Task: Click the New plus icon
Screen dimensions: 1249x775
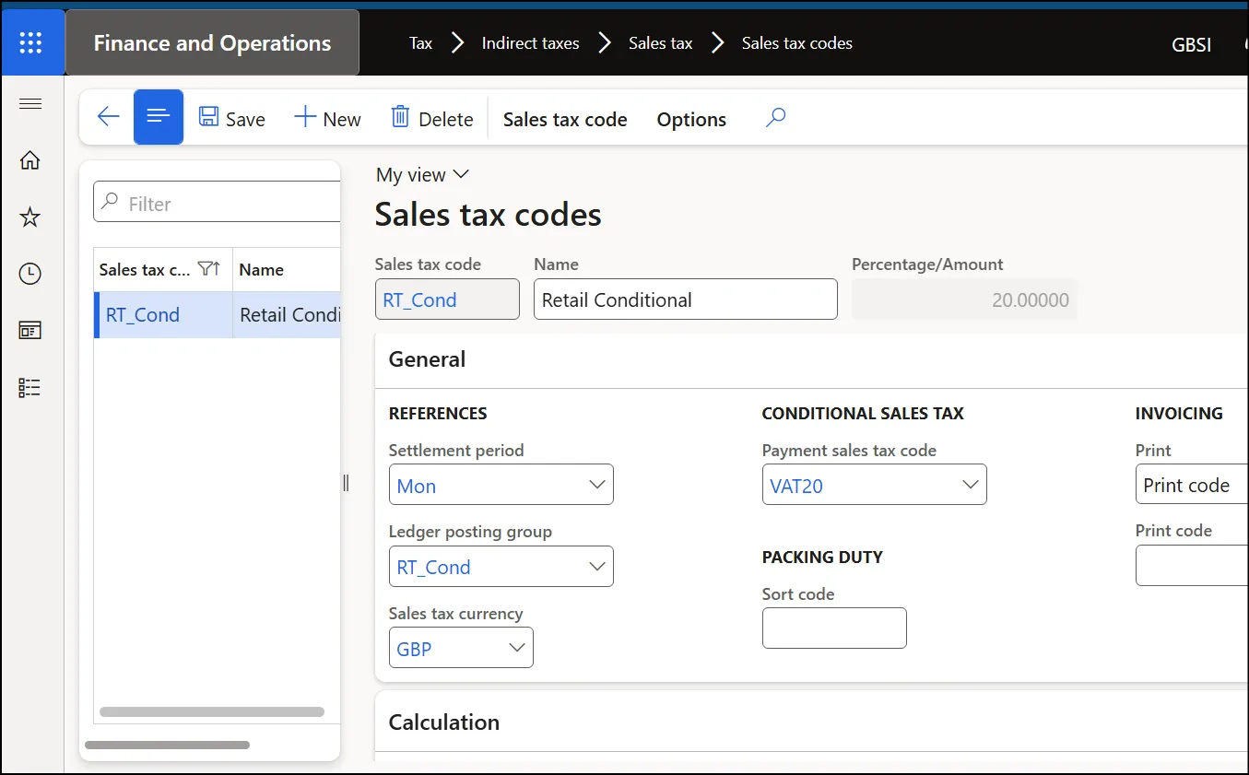Action: pyautogui.click(x=304, y=117)
